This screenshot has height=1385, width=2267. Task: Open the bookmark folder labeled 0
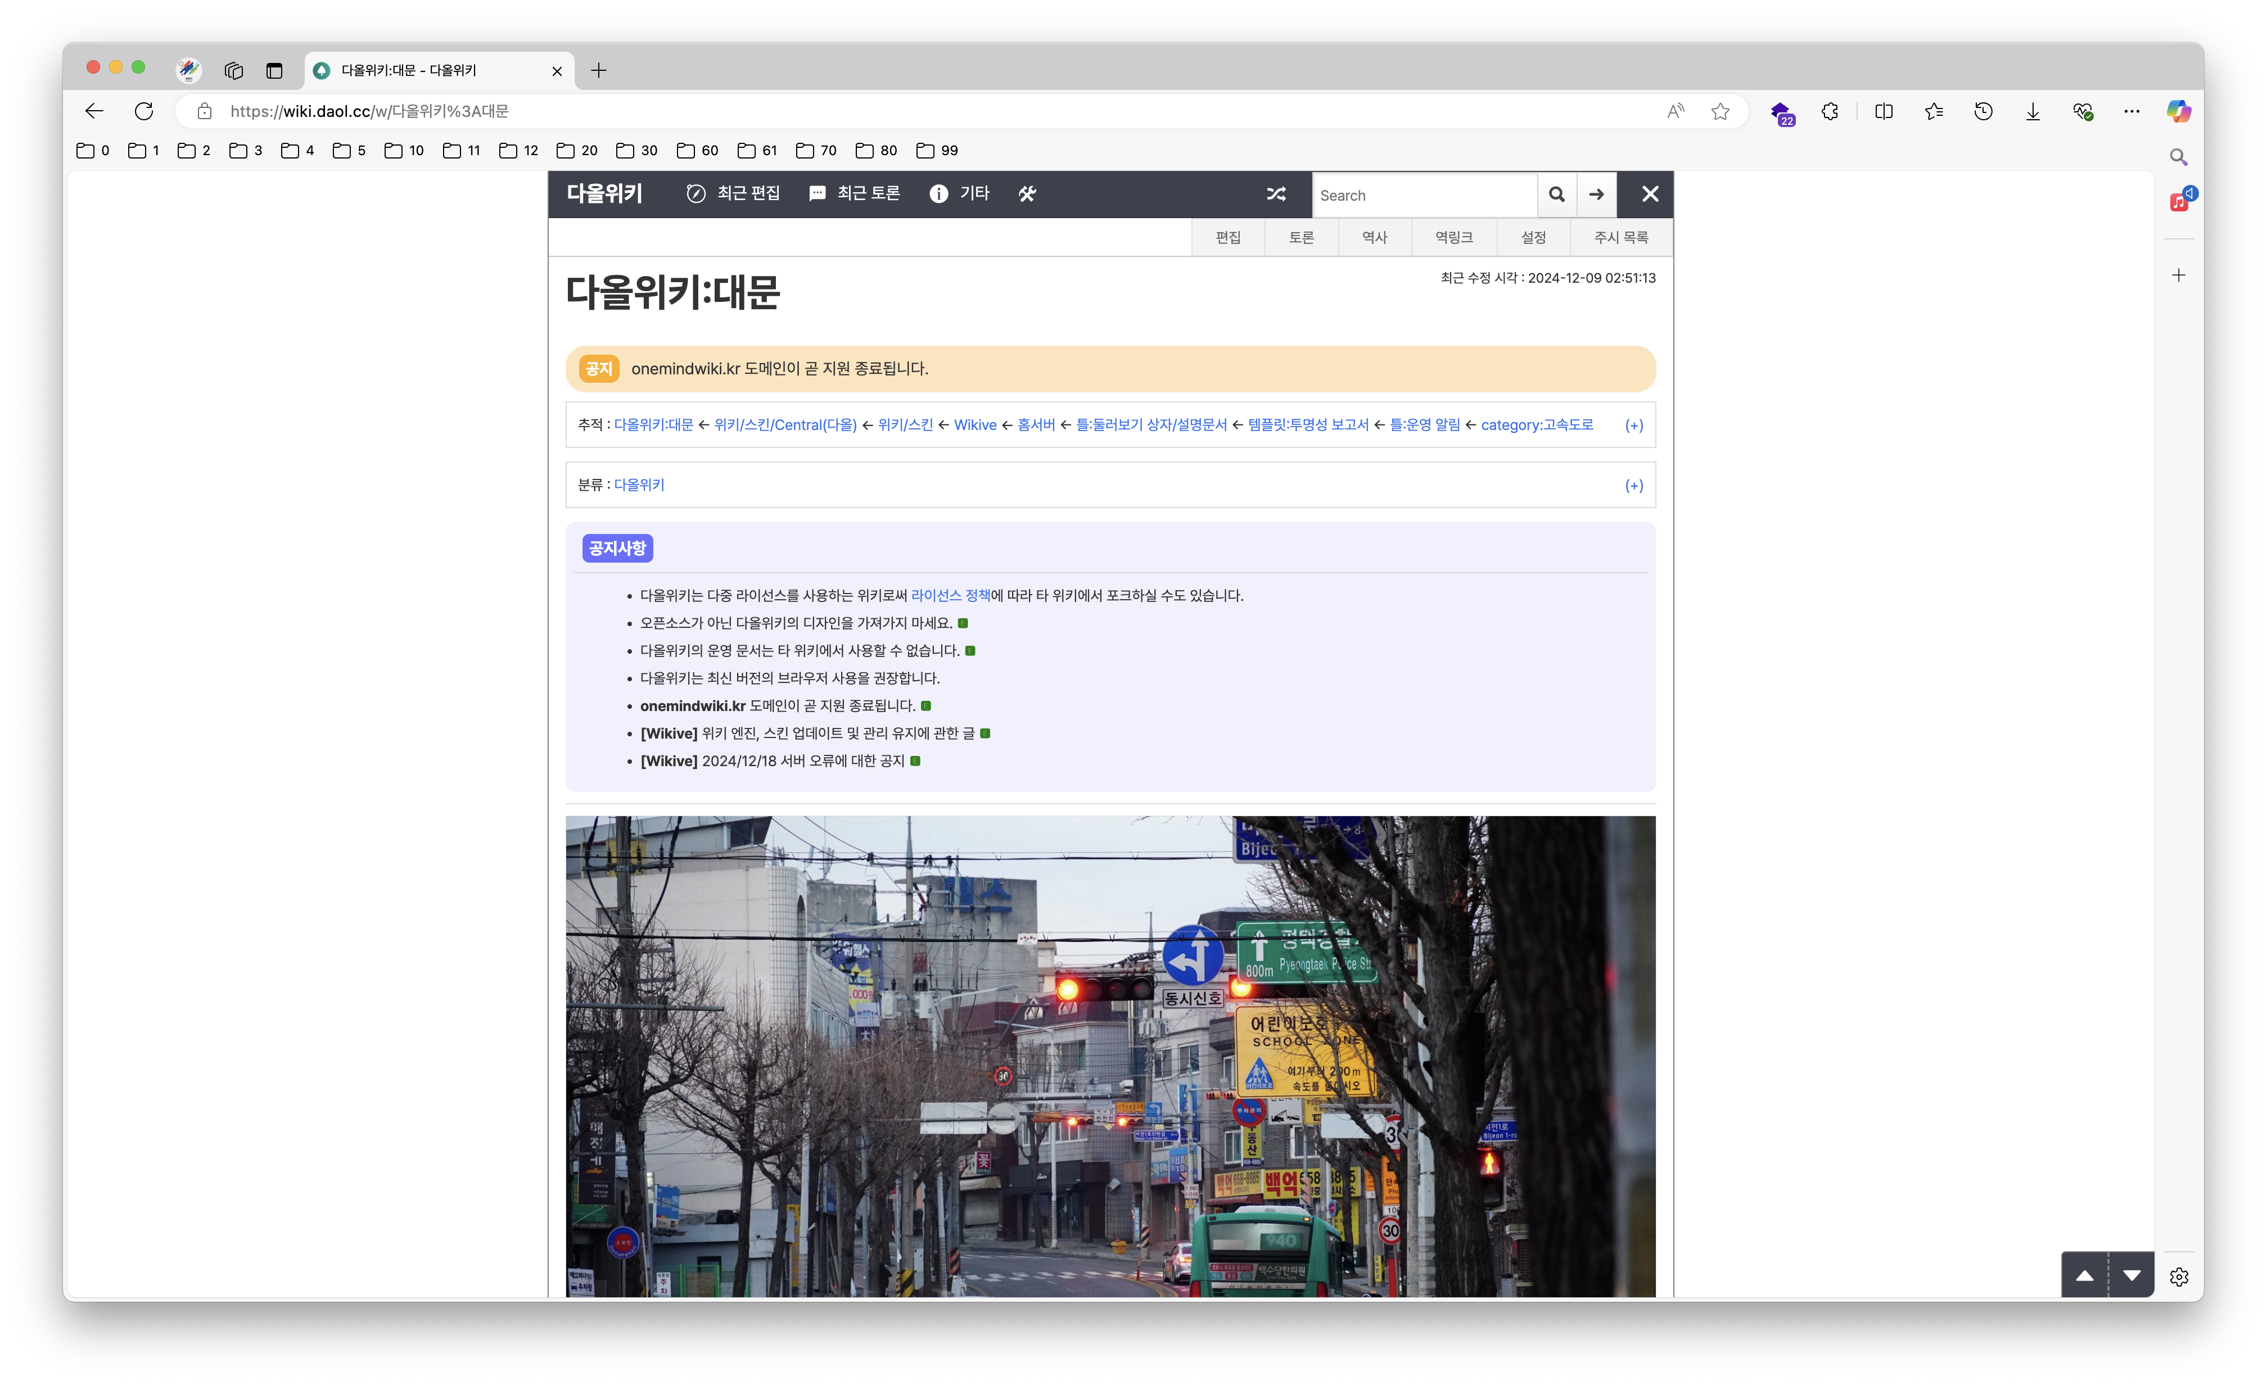(x=93, y=150)
